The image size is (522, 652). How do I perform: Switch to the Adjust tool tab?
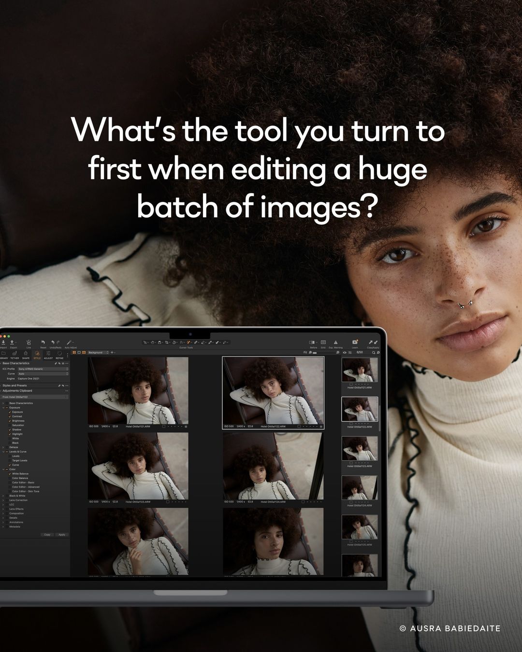pyautogui.click(x=48, y=354)
